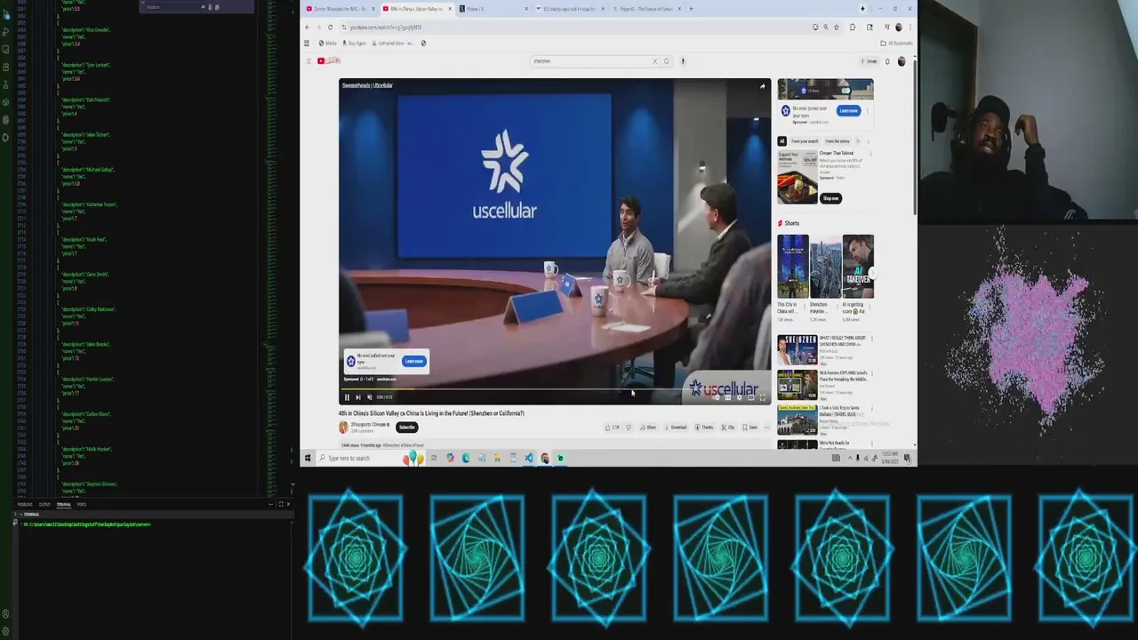Go back in browser history
Image resolution: width=1138 pixels, height=640 pixels.
coord(308,28)
